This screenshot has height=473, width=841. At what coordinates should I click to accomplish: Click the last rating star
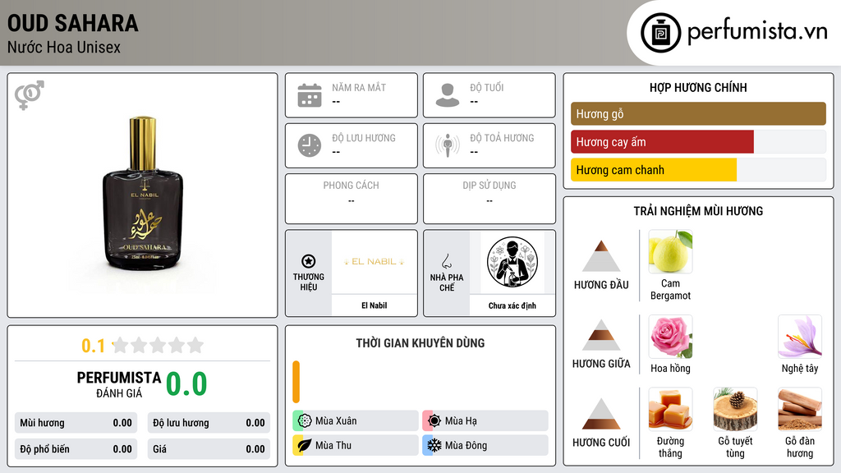pyautogui.click(x=195, y=345)
